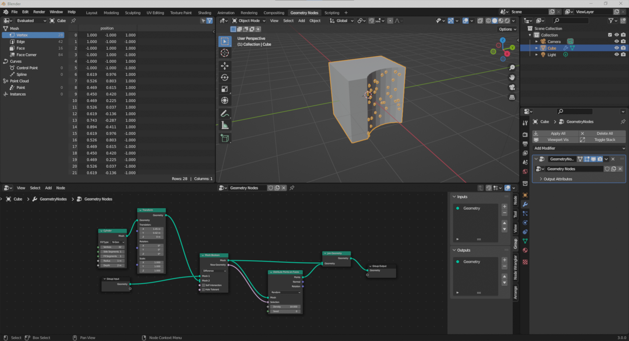Activate the Scale tool

tap(225, 89)
